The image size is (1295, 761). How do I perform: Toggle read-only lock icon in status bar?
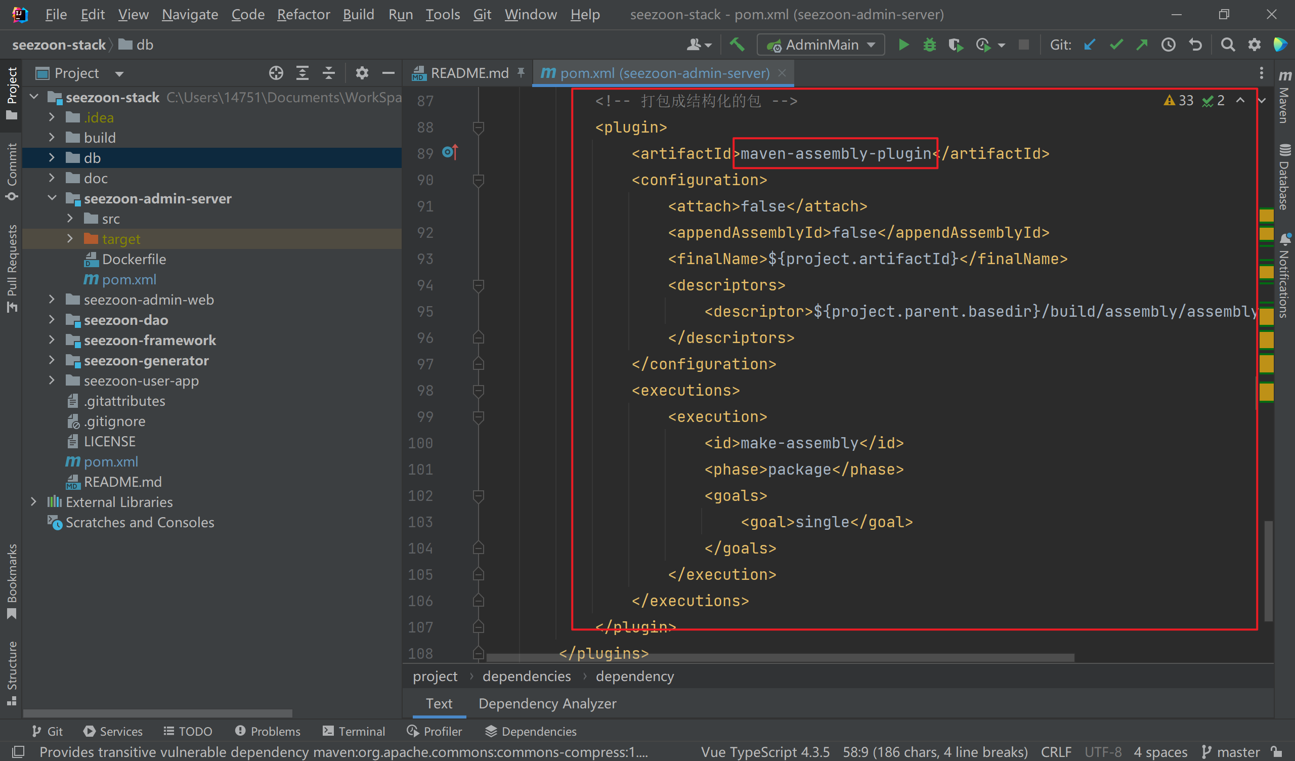point(1275,751)
